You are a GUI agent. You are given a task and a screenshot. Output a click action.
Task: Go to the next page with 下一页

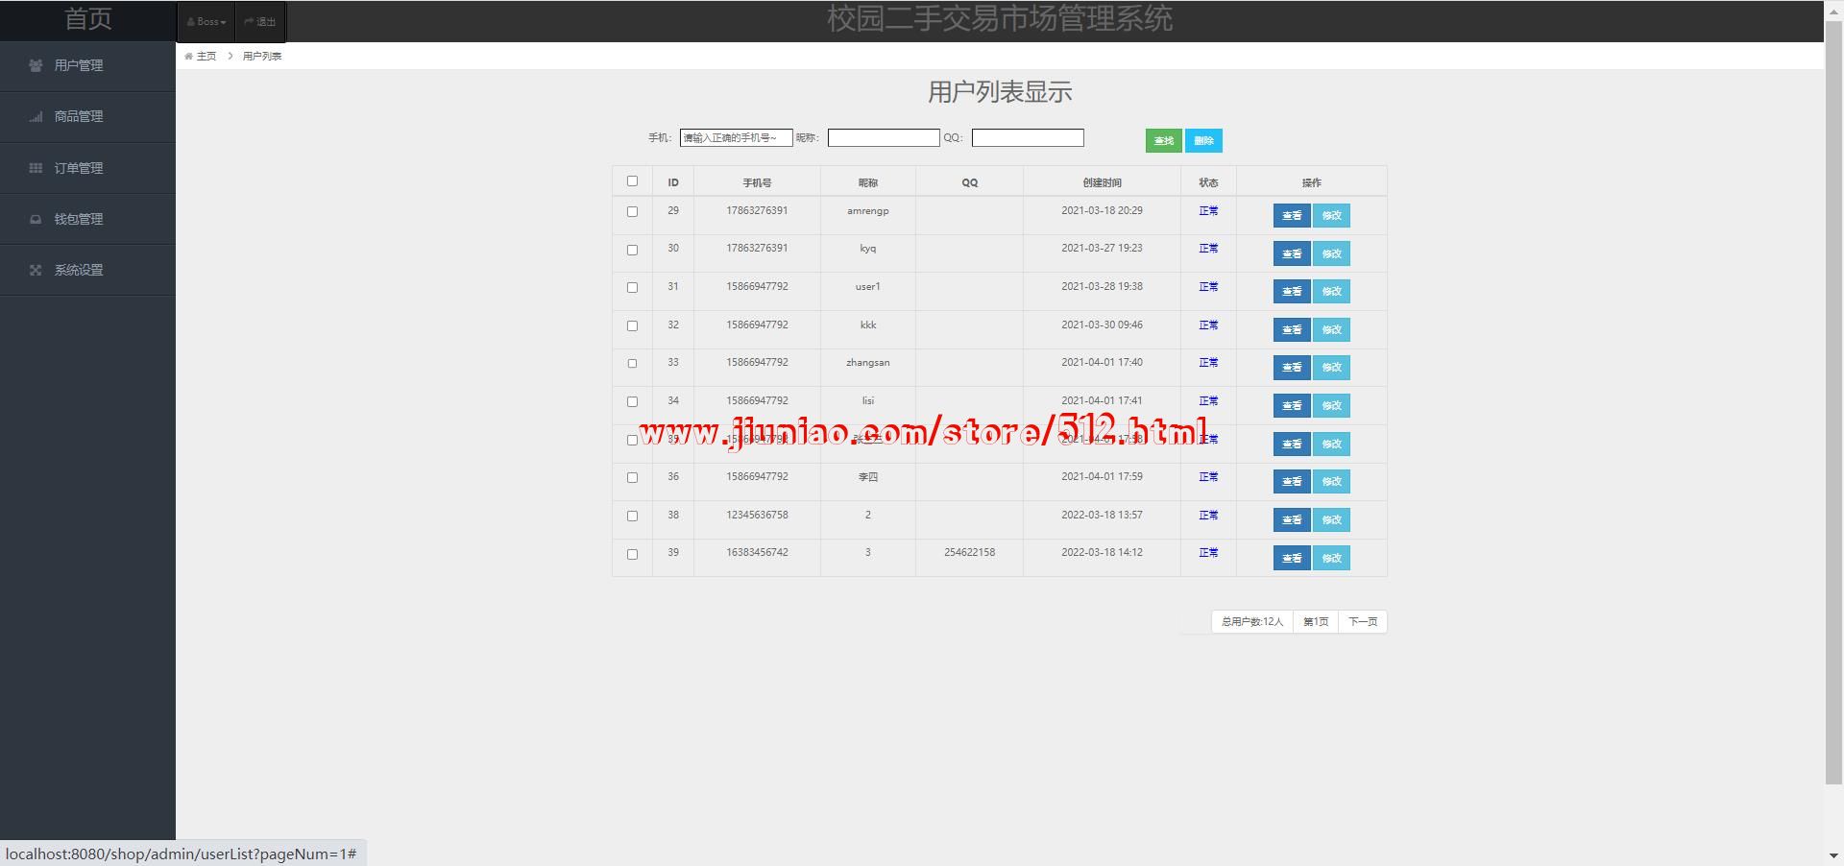point(1363,621)
